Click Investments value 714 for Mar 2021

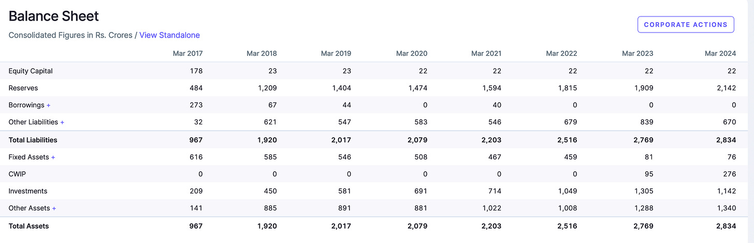[495, 191]
